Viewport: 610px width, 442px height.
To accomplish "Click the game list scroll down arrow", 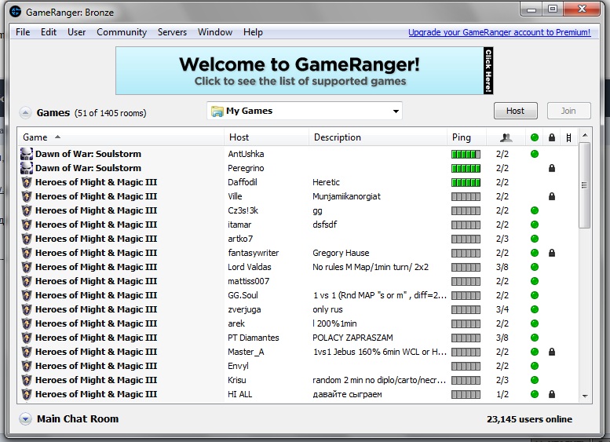I will tap(584, 396).
